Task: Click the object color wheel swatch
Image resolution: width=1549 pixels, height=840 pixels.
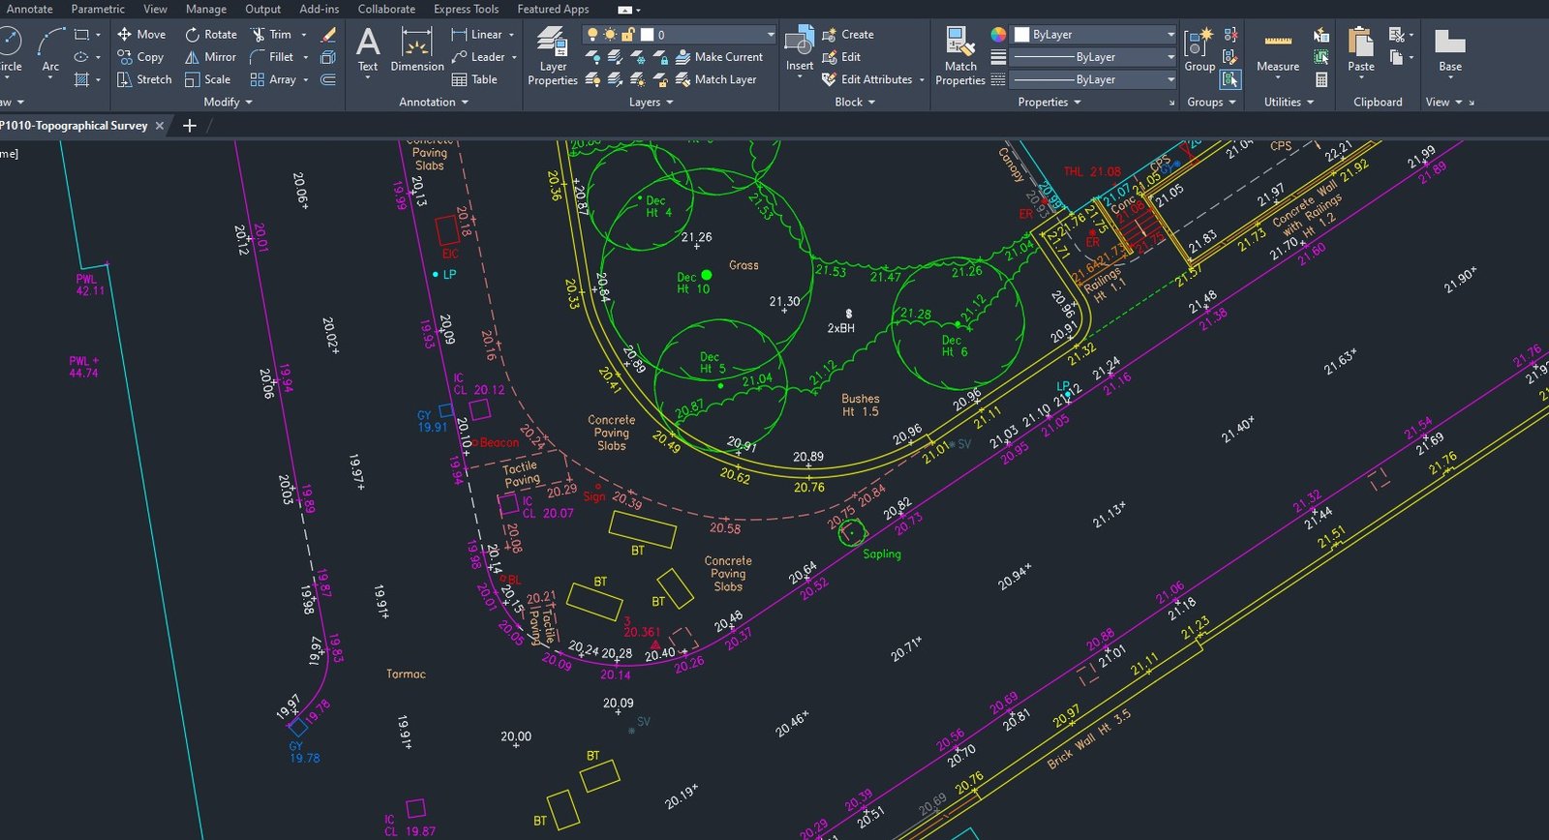Action: click(x=998, y=35)
